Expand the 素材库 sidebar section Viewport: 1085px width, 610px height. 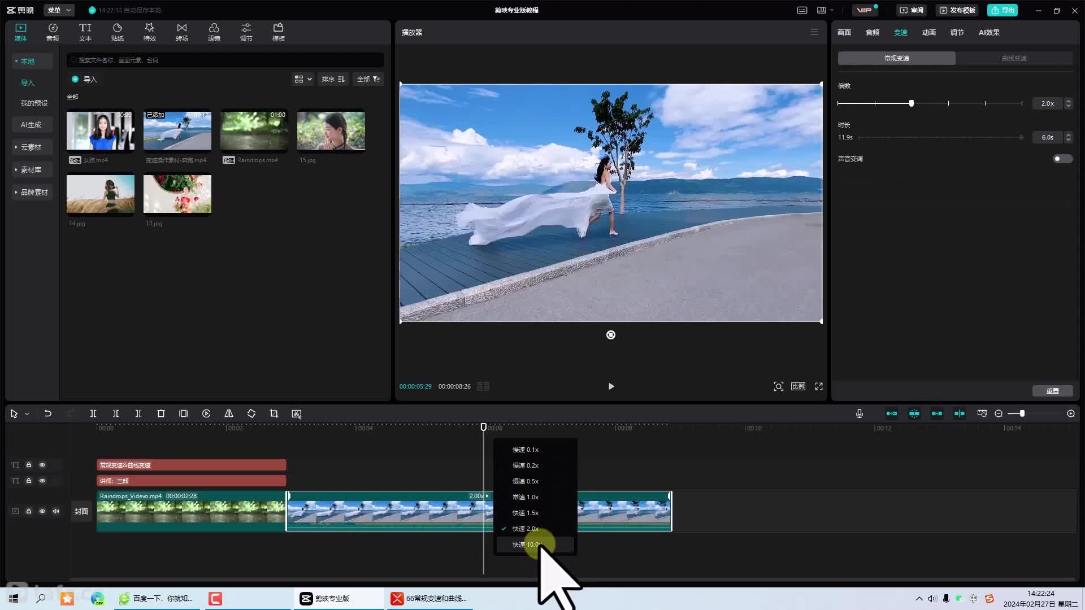(31, 169)
